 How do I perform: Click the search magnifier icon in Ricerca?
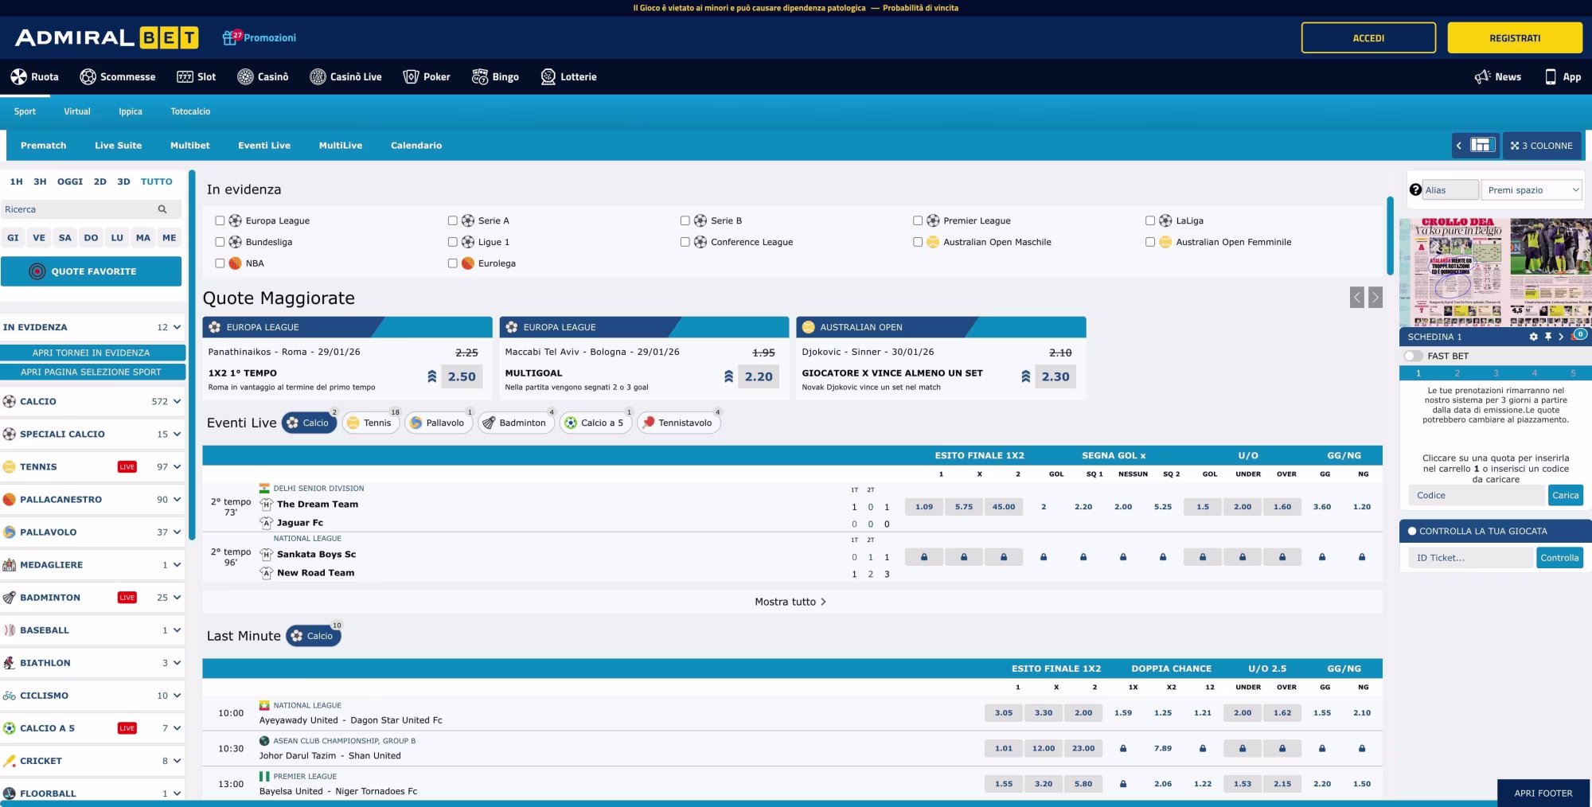tap(162, 209)
